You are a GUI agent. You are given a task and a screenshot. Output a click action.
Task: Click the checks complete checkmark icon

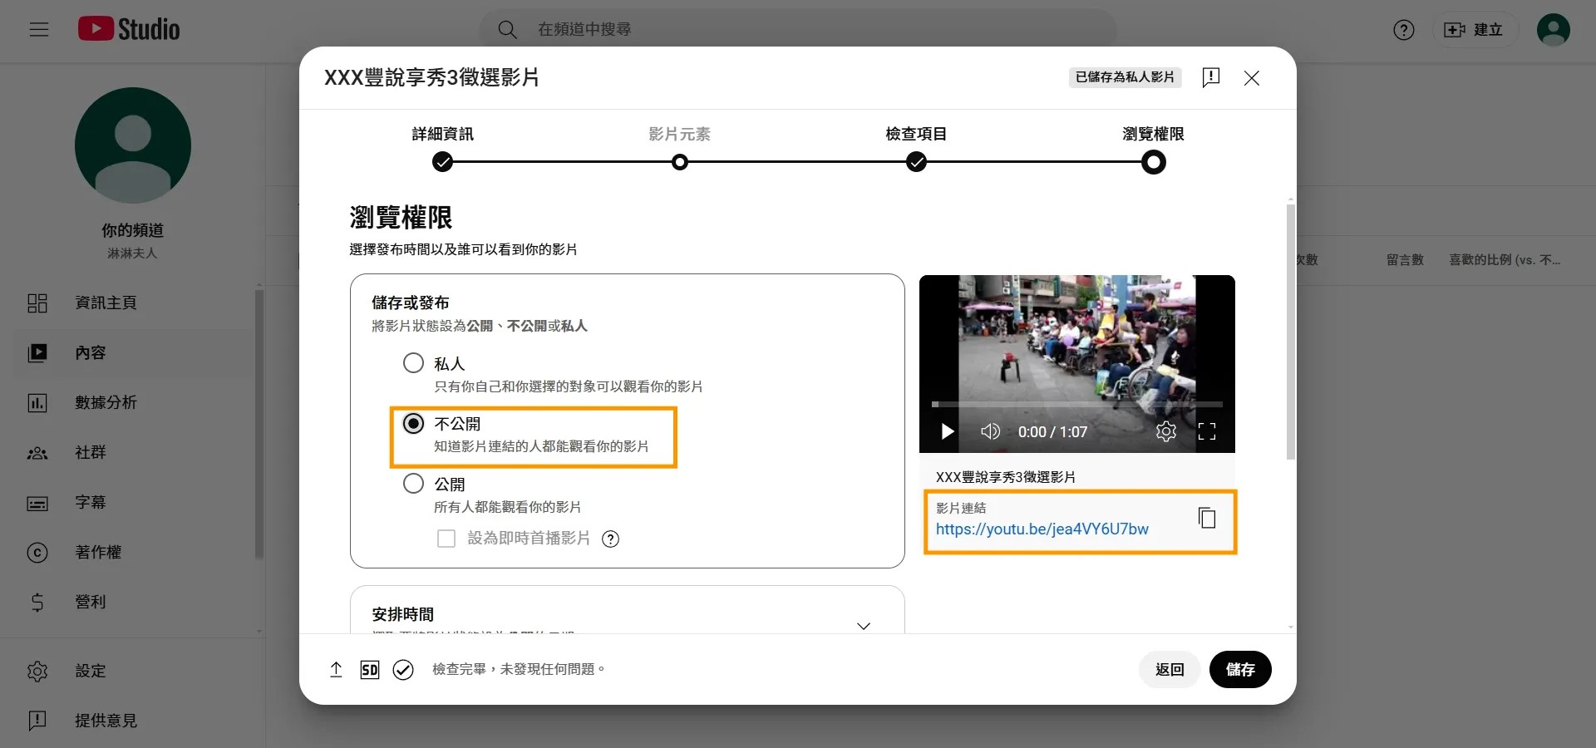pyautogui.click(x=403, y=670)
